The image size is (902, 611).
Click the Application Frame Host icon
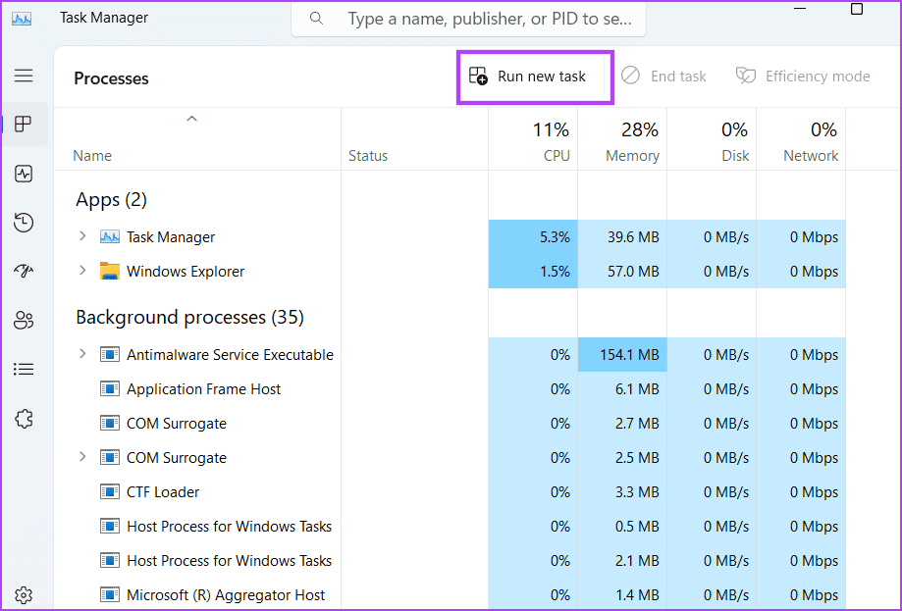pyautogui.click(x=109, y=389)
